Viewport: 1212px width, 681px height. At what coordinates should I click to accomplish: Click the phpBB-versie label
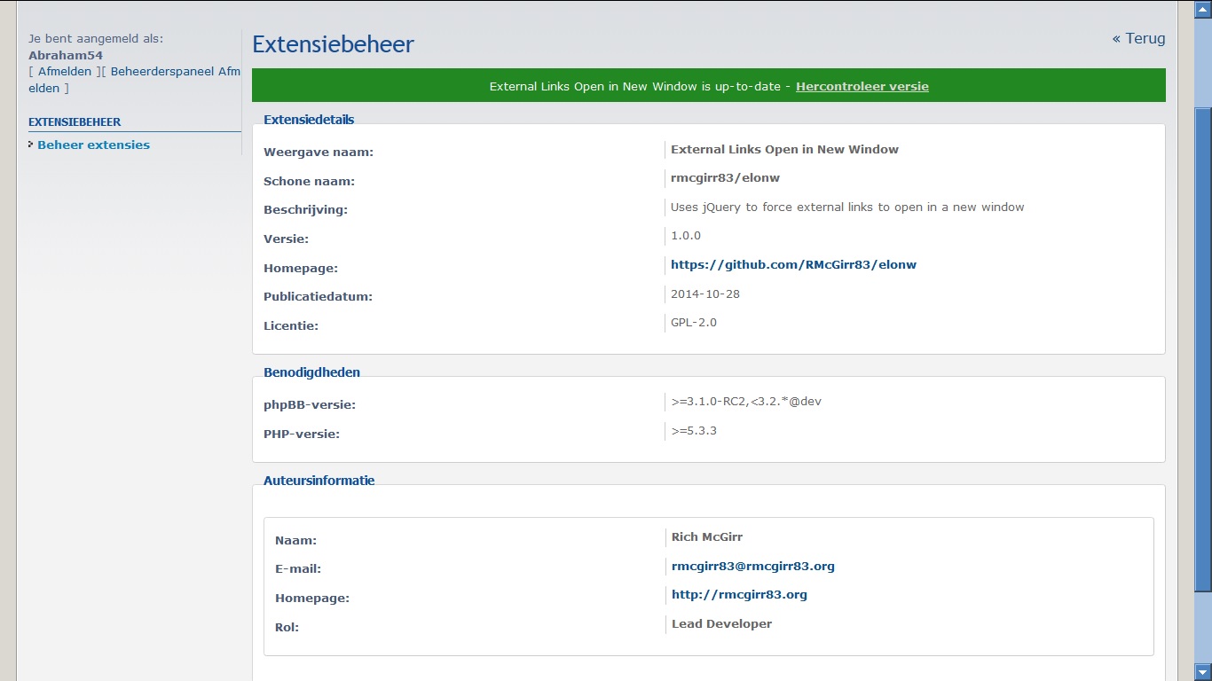(x=310, y=404)
